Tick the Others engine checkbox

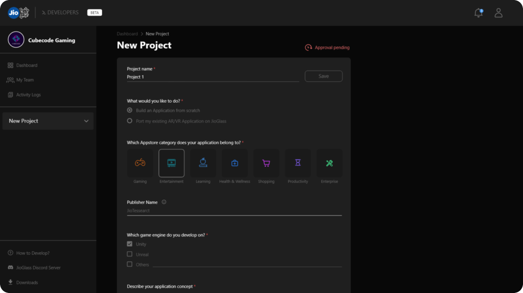click(129, 264)
